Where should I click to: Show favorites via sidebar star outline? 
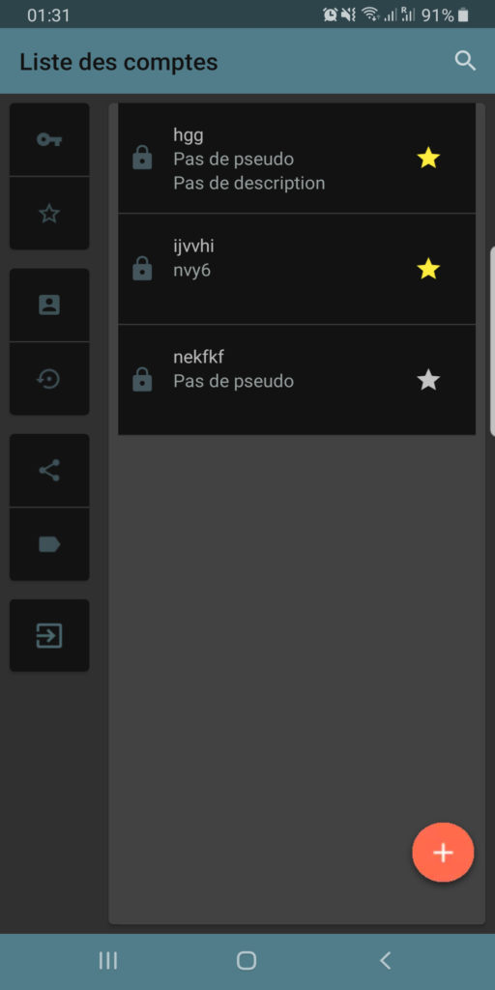click(49, 214)
